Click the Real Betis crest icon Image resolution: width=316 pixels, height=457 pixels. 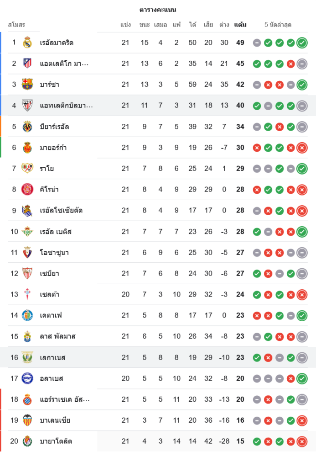pyautogui.click(x=27, y=232)
